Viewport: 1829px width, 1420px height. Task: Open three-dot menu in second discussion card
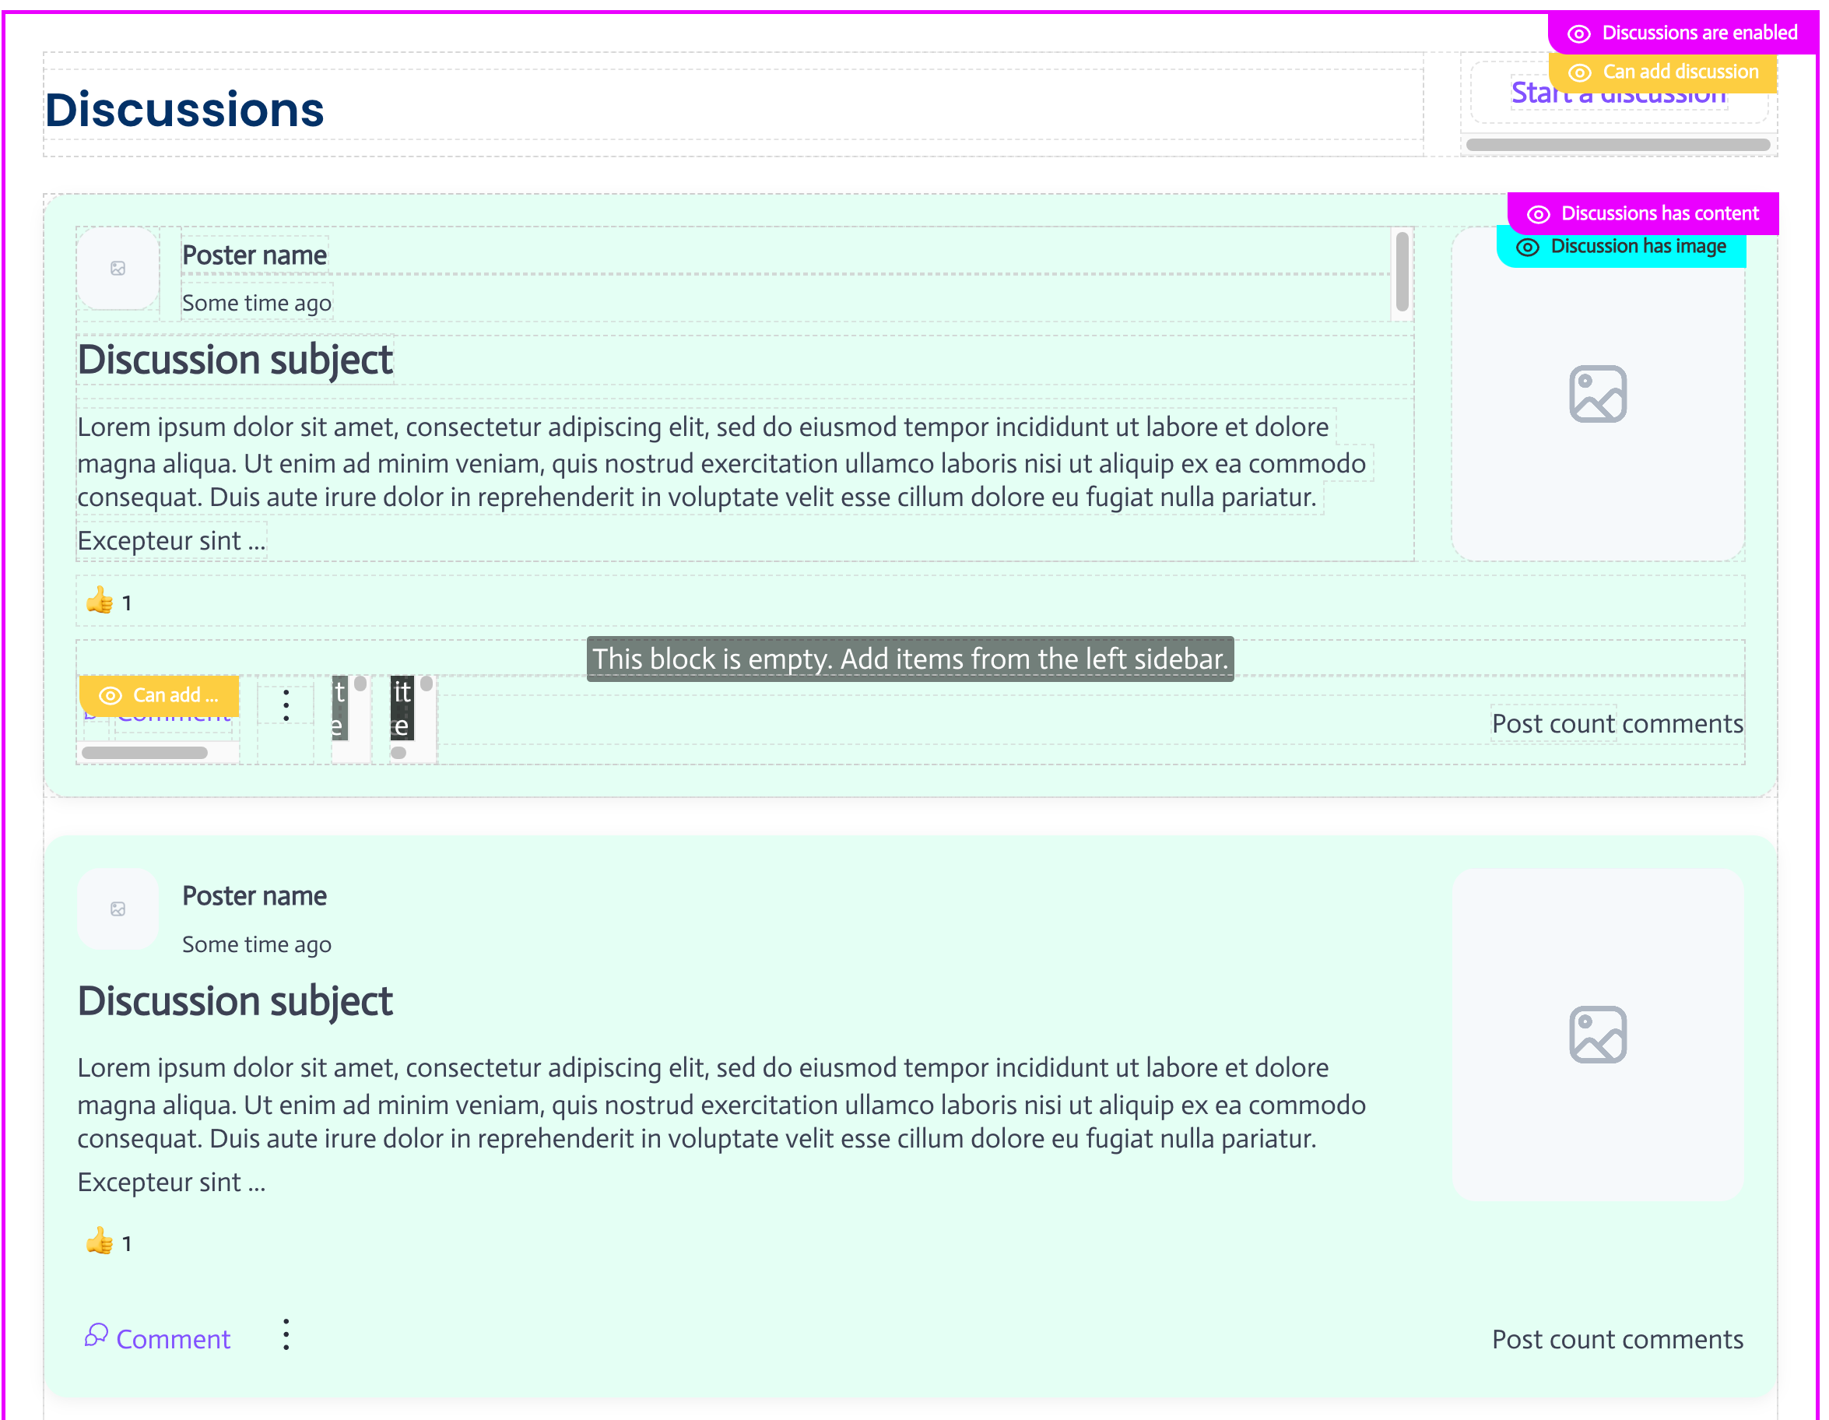tap(286, 1334)
